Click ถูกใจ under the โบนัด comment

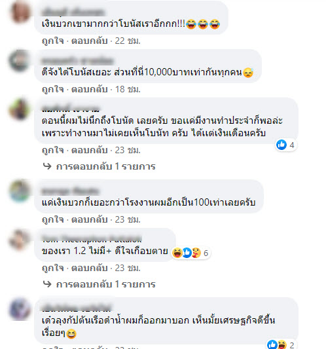coord(53,150)
